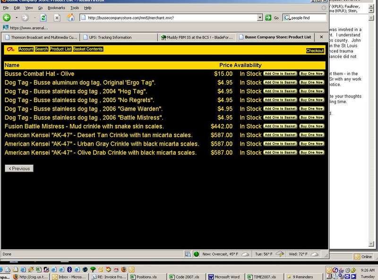Click the Product List link
378x280 pixels.
(60, 49)
